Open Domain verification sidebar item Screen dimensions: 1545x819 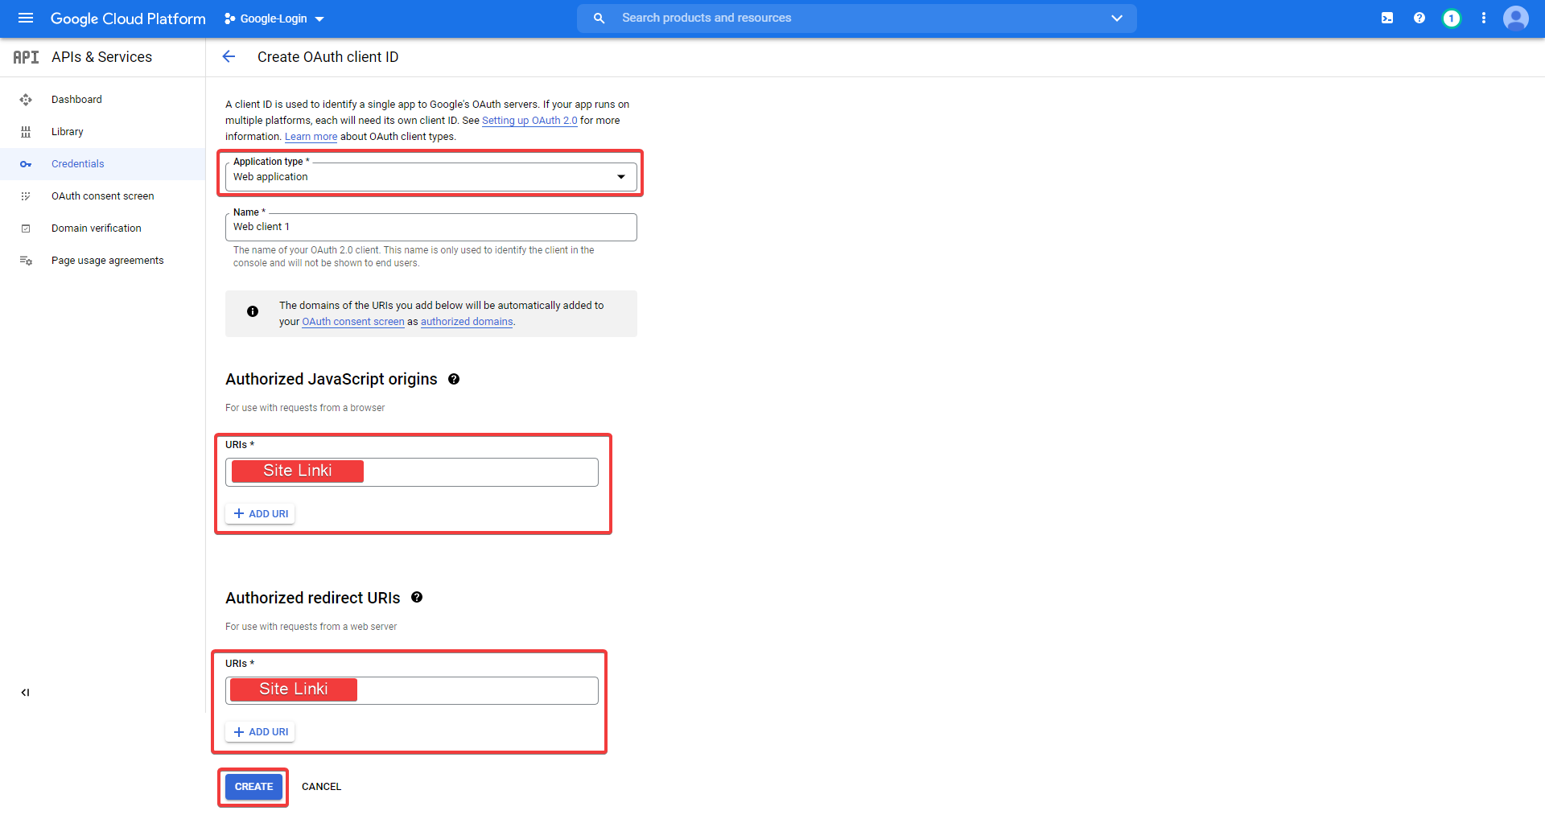(103, 228)
